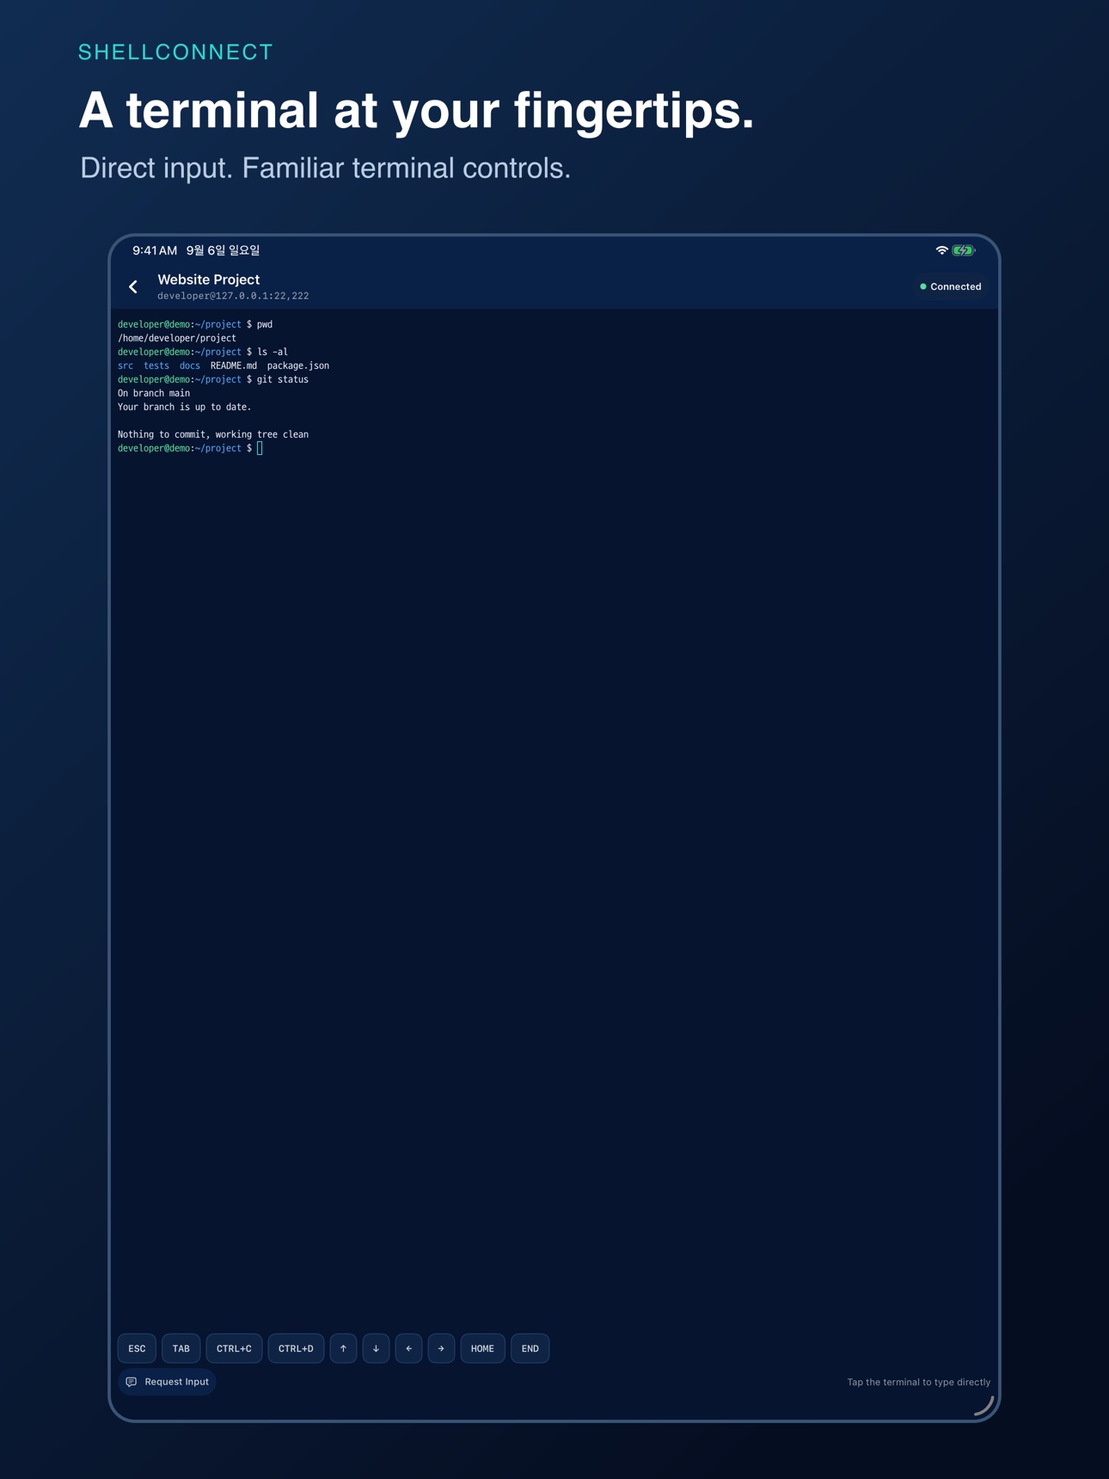Tap the SHELLCONNECT brand label
1109x1479 pixels.
pyautogui.click(x=175, y=52)
